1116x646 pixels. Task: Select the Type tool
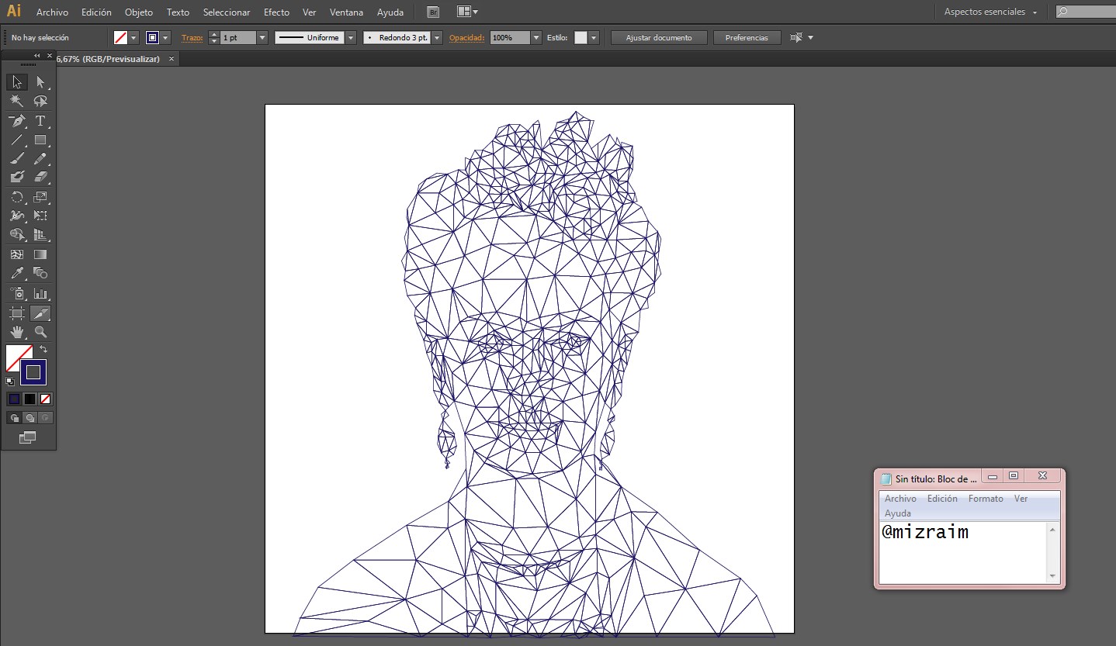[x=40, y=121]
